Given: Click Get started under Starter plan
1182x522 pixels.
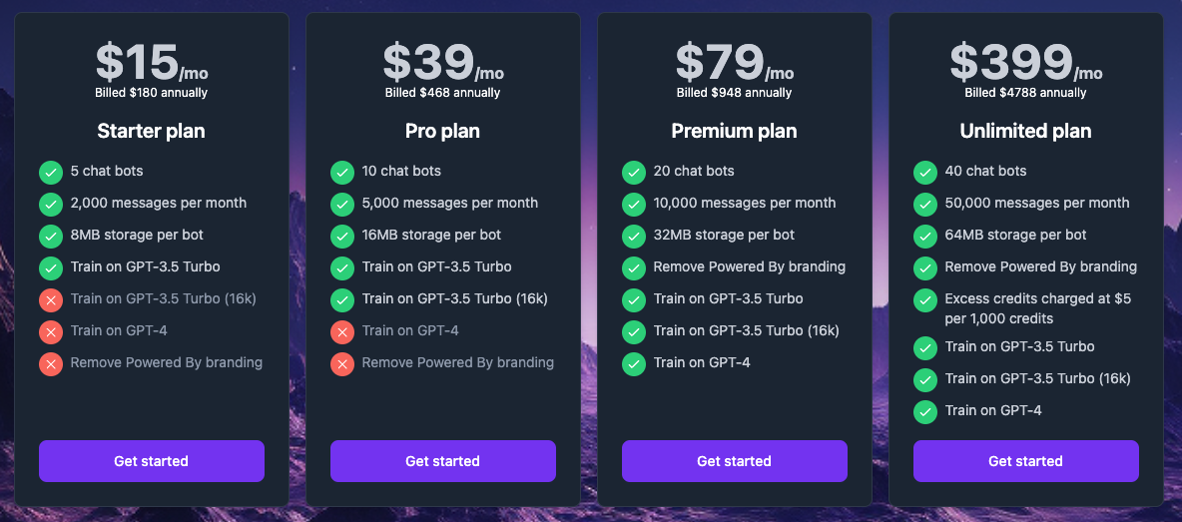Looking at the screenshot, I should pyautogui.click(x=151, y=461).
